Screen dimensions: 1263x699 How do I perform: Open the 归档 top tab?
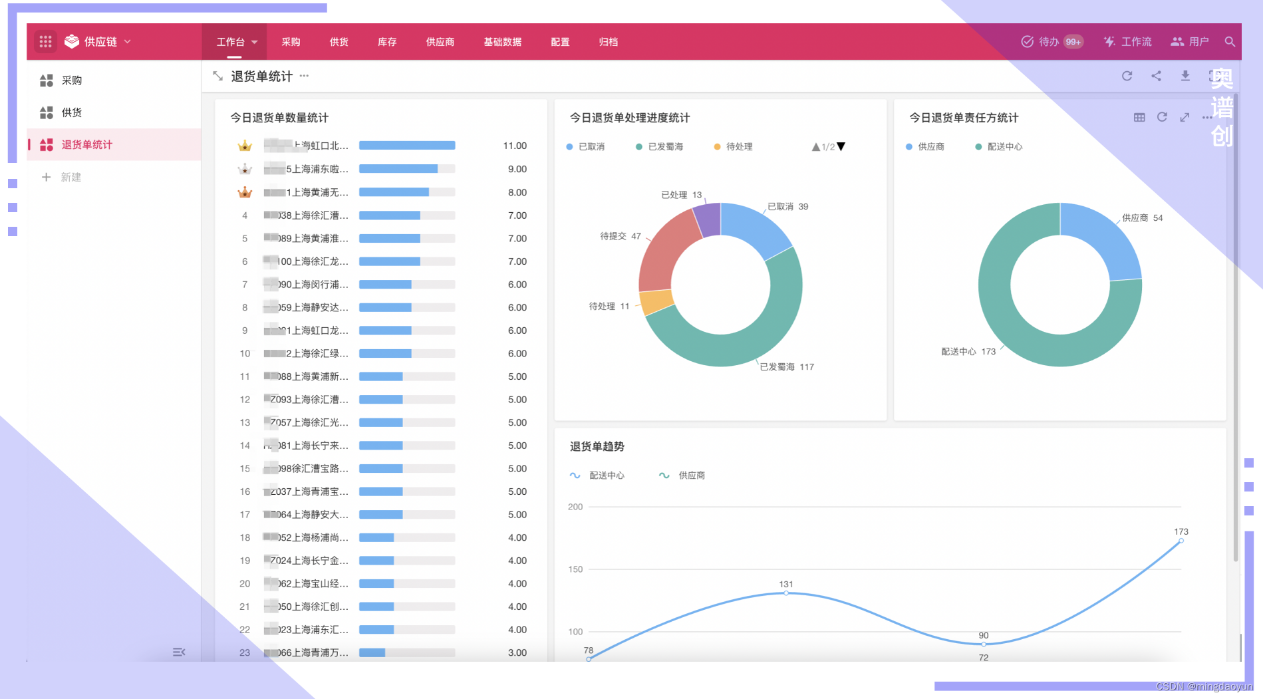[608, 42]
